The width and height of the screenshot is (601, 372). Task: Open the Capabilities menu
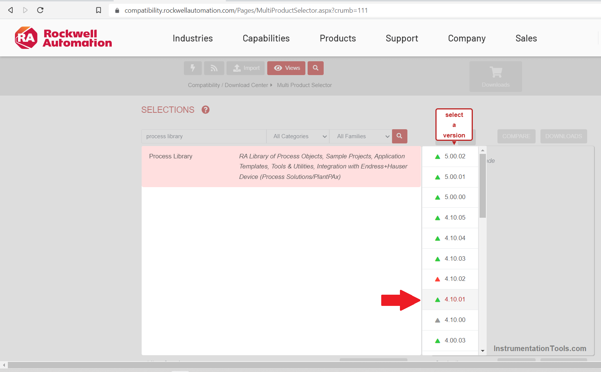pyautogui.click(x=266, y=38)
